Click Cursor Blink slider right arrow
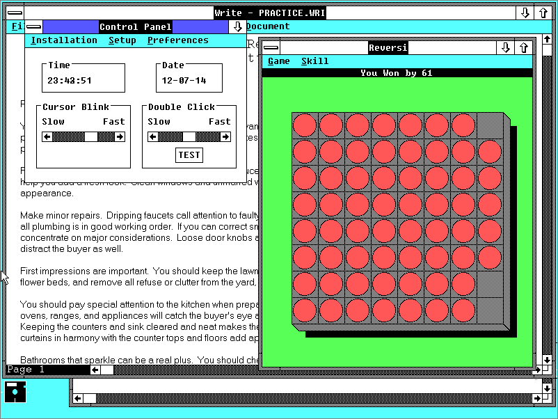The width and height of the screenshot is (558, 419). (x=120, y=136)
